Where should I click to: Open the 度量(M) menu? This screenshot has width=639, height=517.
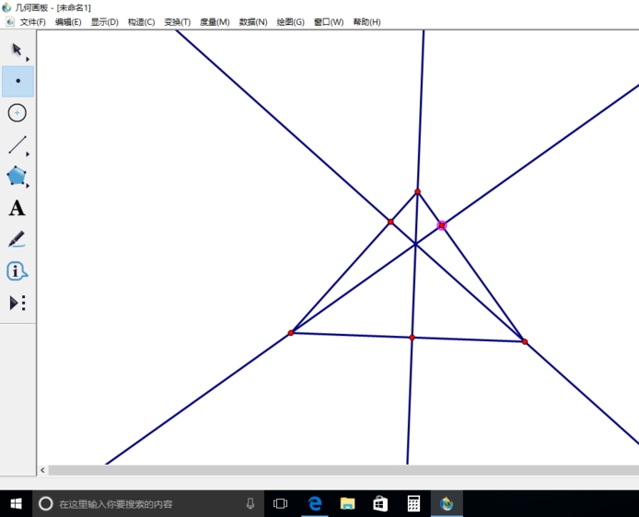[x=215, y=22]
